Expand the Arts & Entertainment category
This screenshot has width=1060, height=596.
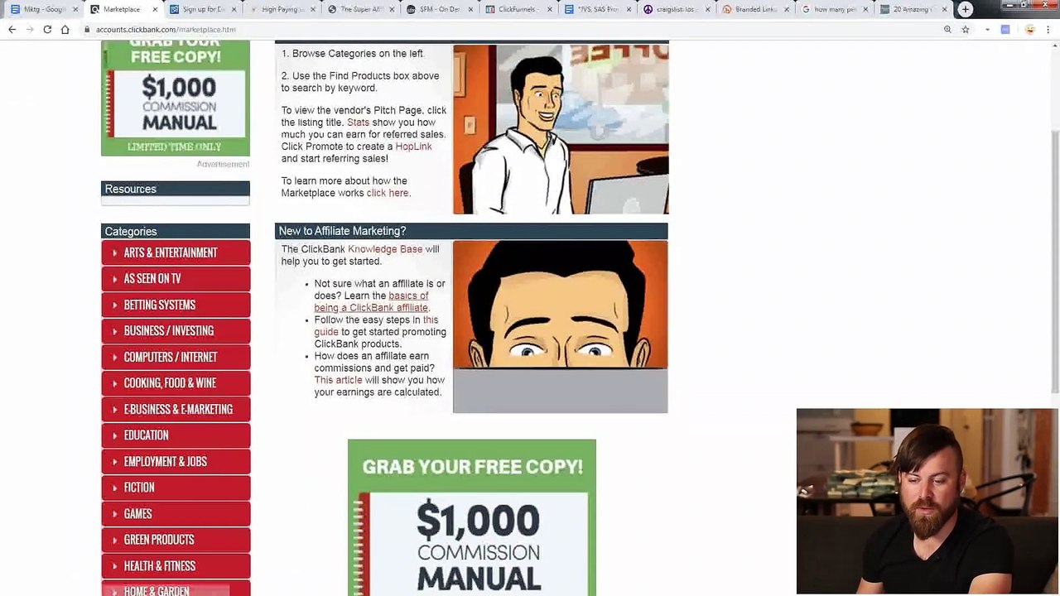coord(176,252)
